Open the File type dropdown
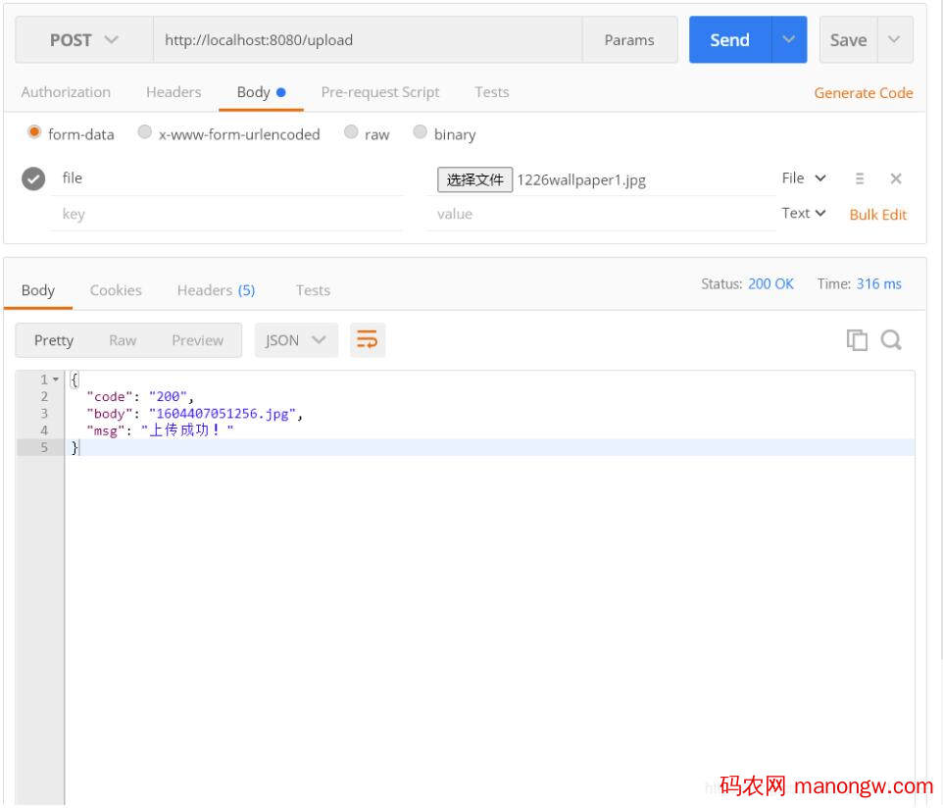 pyautogui.click(x=805, y=178)
